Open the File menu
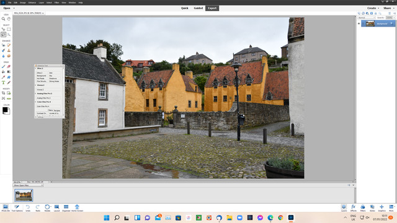This screenshot has height=223, width=397. pyautogui.click(x=10, y=2)
